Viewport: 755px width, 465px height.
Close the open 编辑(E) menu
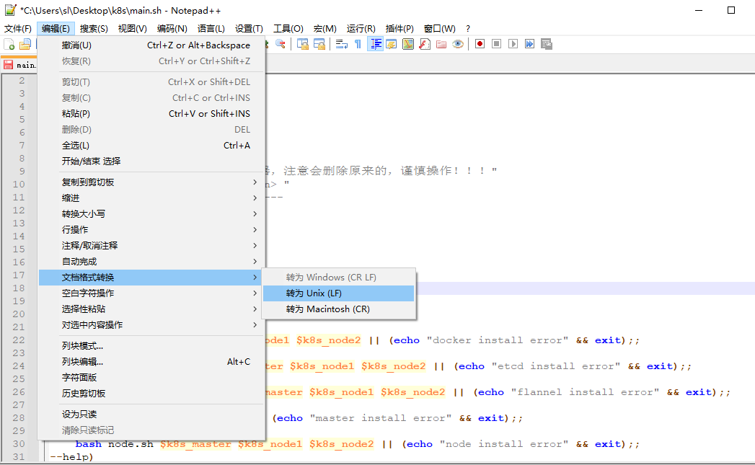click(56, 29)
